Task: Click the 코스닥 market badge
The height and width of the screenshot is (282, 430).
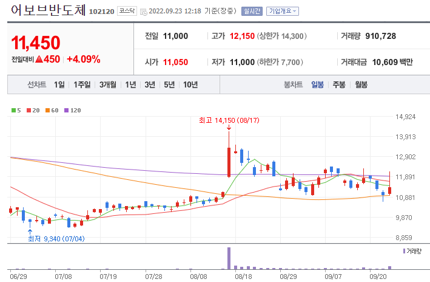Action: 127,11
